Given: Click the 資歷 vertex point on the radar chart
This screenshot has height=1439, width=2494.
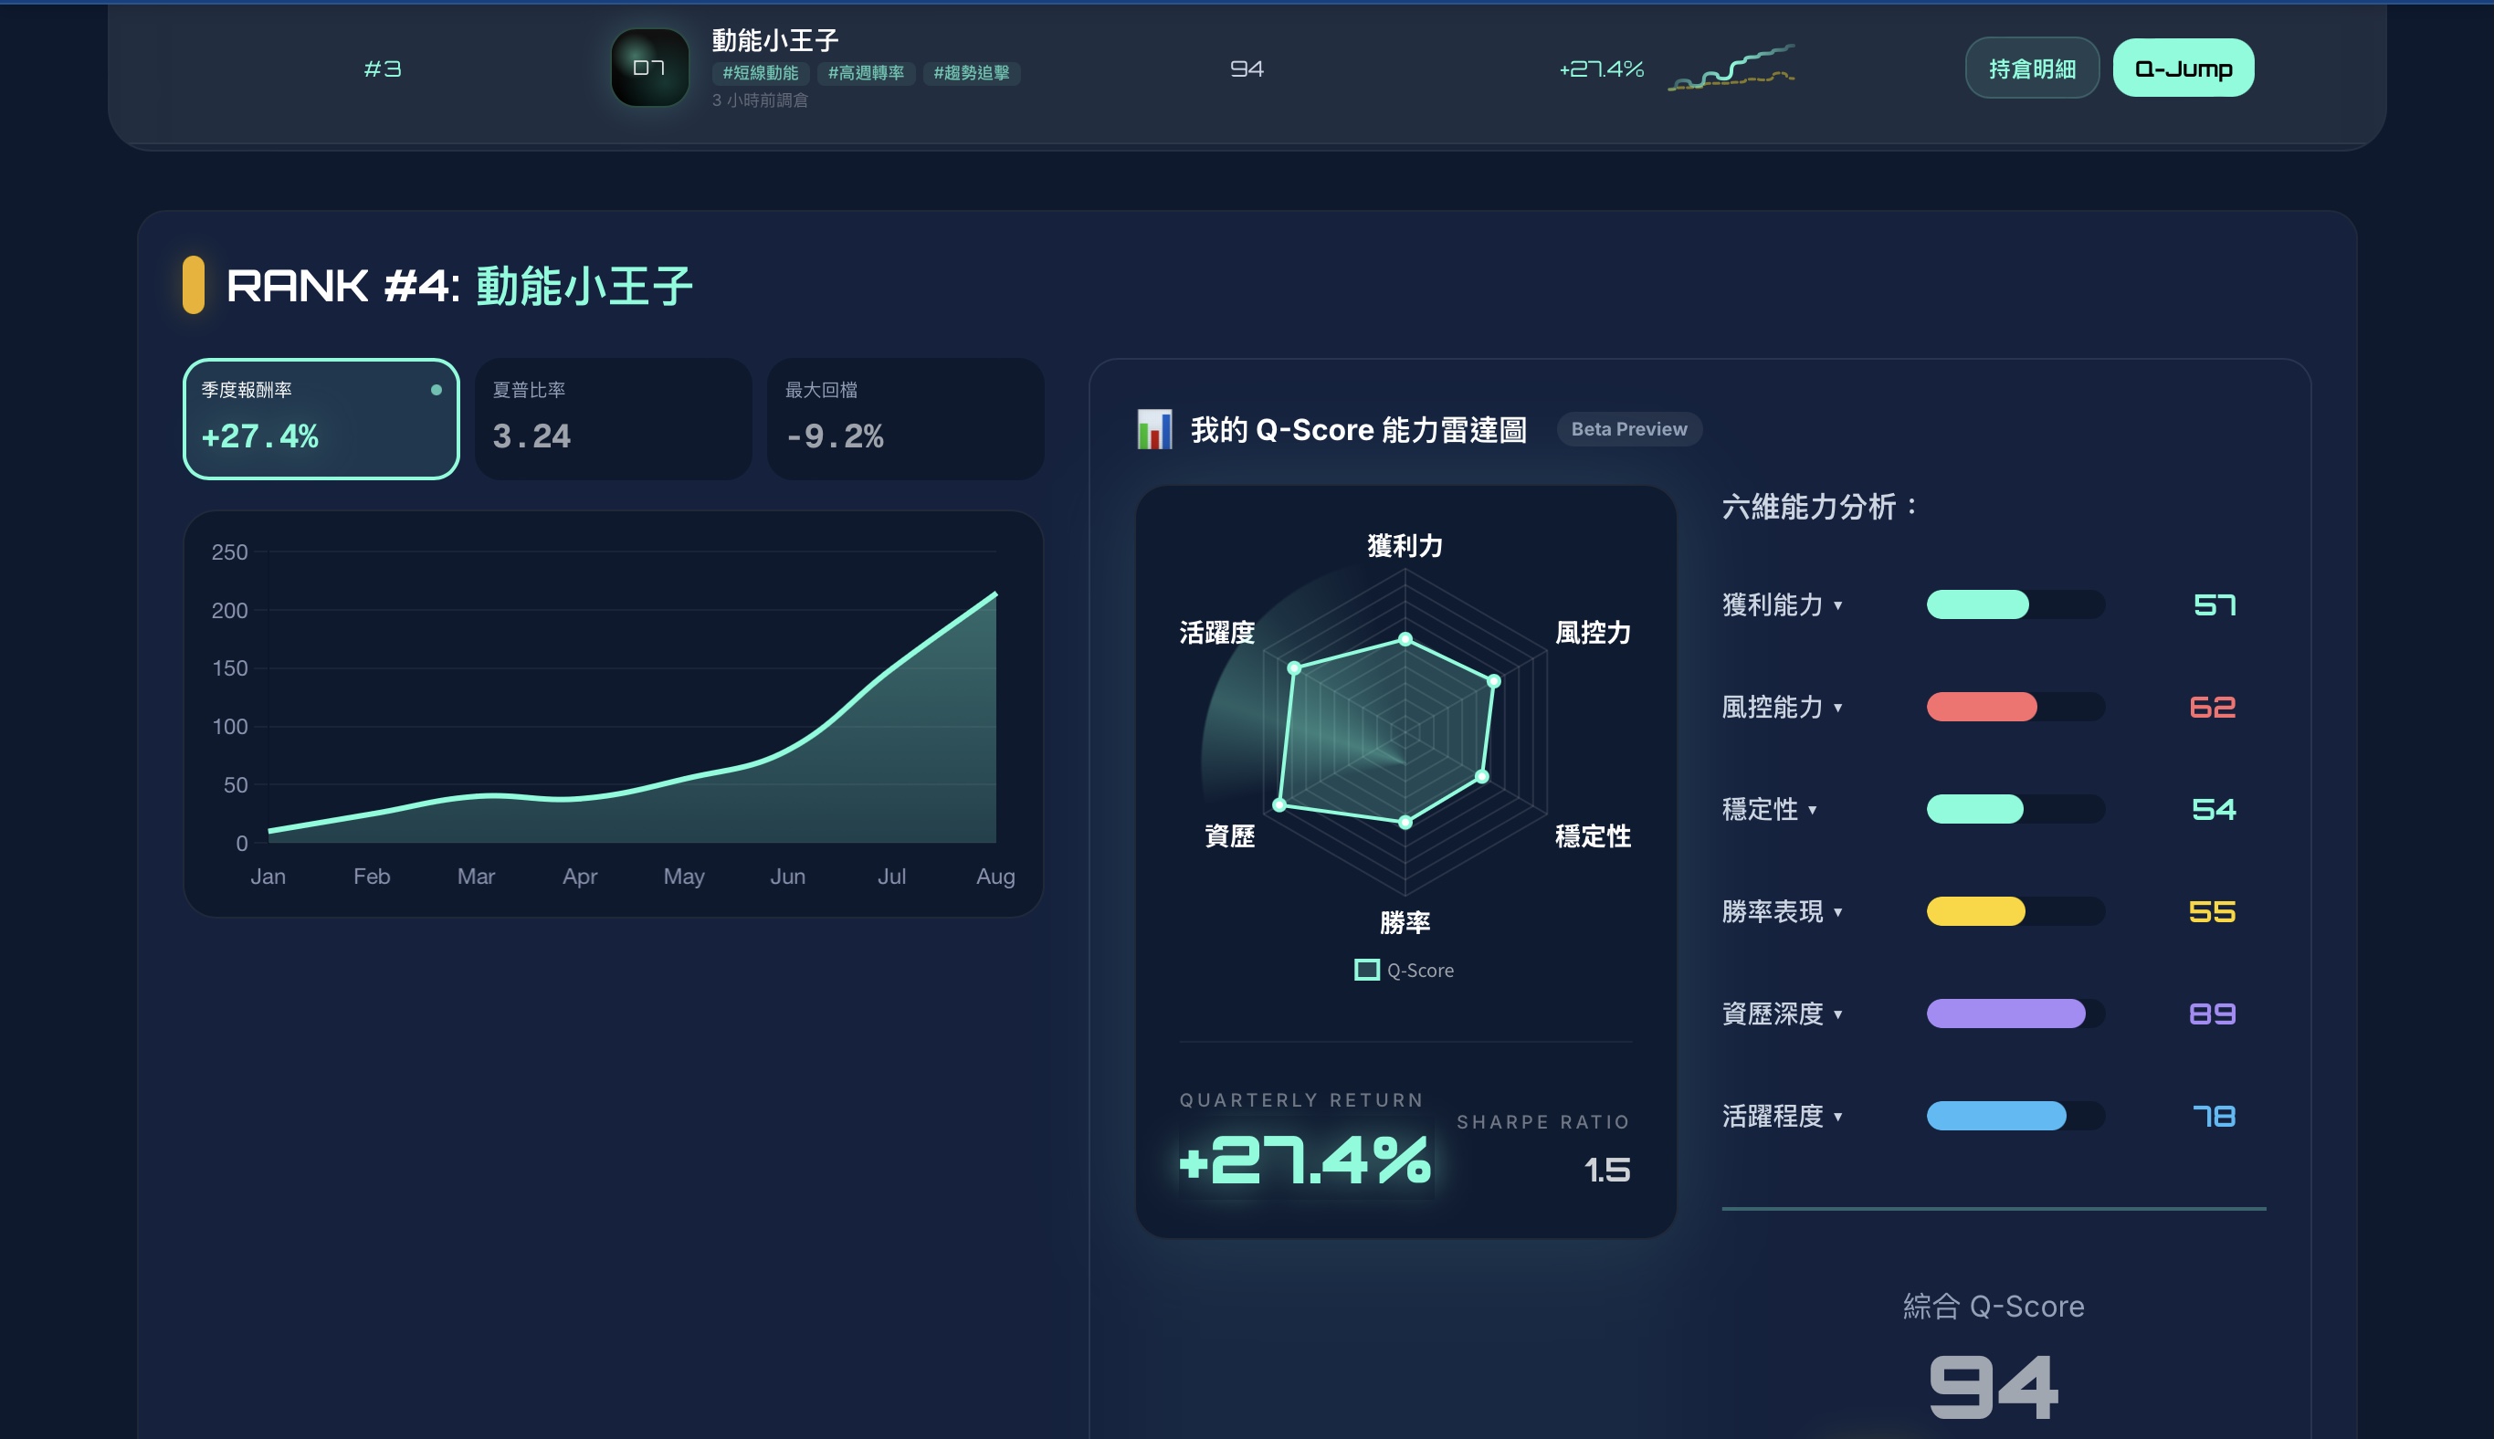Looking at the screenshot, I should [x=1279, y=804].
